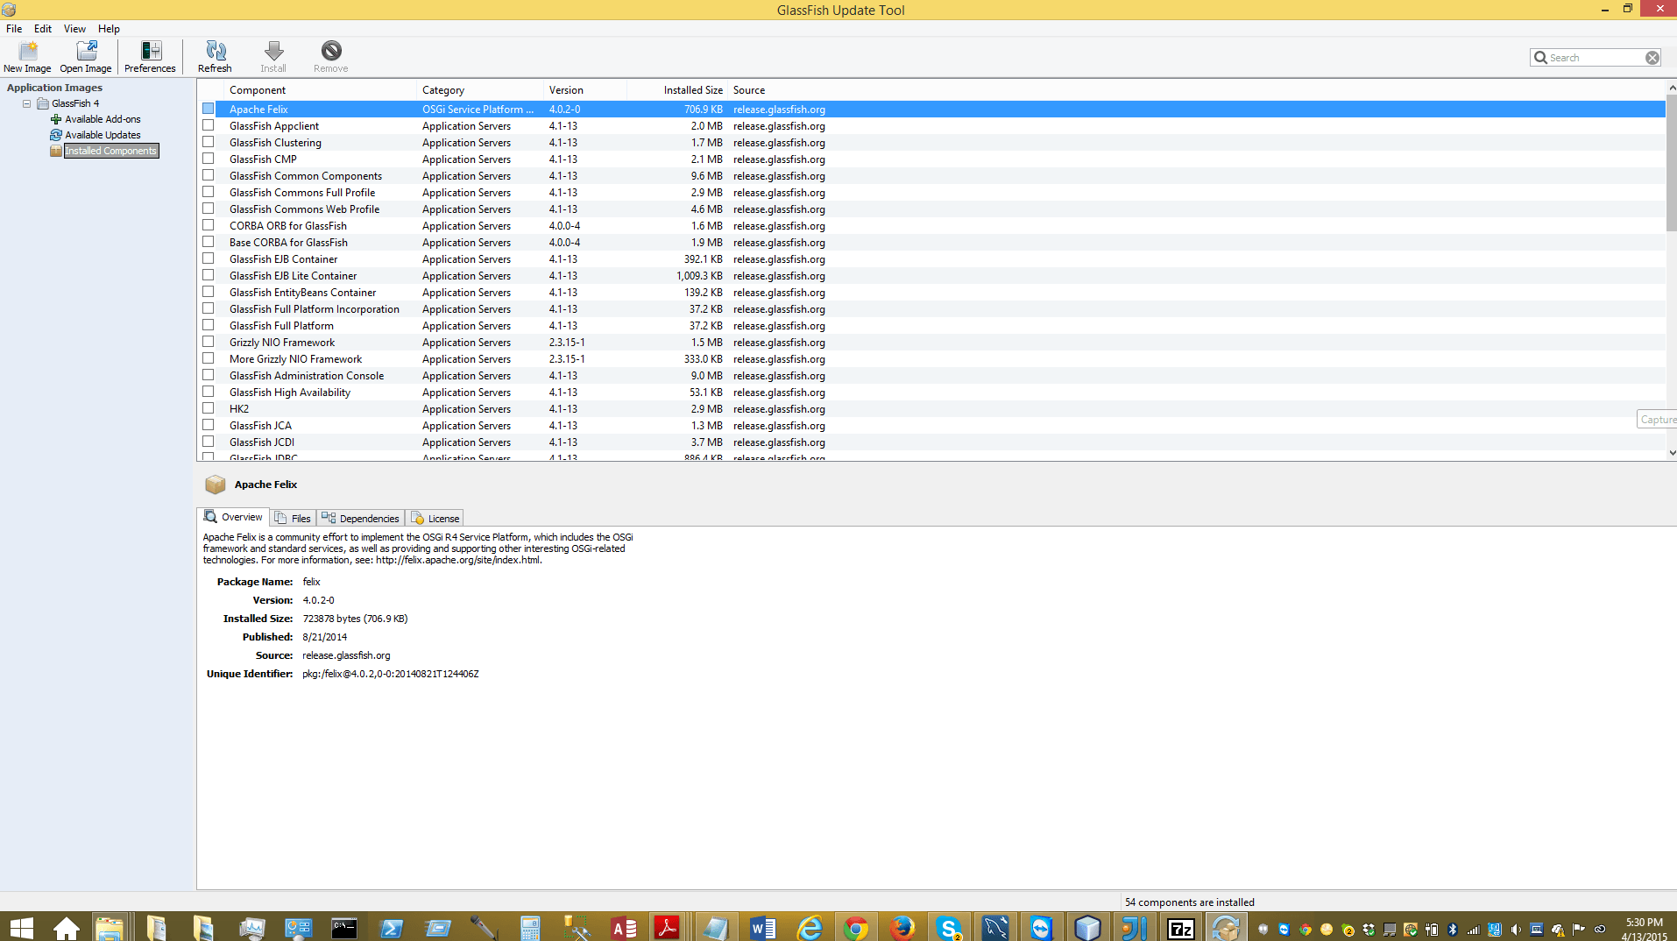This screenshot has height=941, width=1677.
Task: Select the GlassFish Administration Console row
Action: tap(930, 375)
